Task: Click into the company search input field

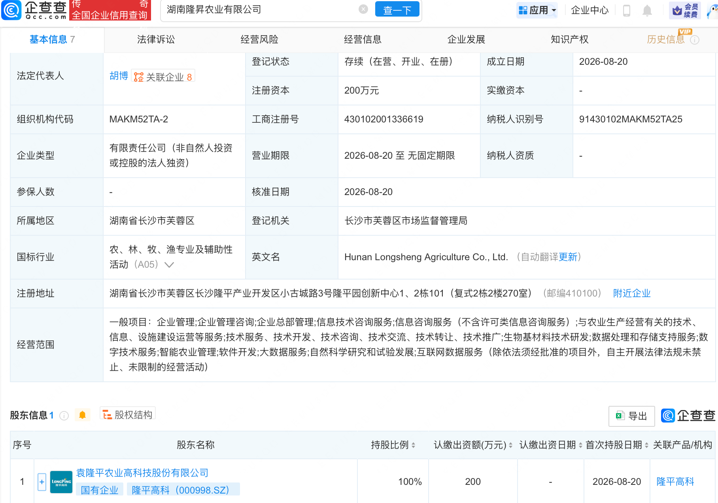Action: pyautogui.click(x=261, y=9)
